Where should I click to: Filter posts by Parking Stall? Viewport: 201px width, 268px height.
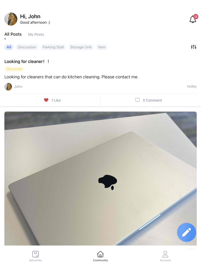coord(53,47)
